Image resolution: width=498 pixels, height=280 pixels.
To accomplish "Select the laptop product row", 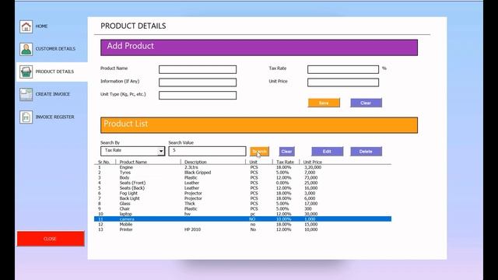I will coord(243,214).
